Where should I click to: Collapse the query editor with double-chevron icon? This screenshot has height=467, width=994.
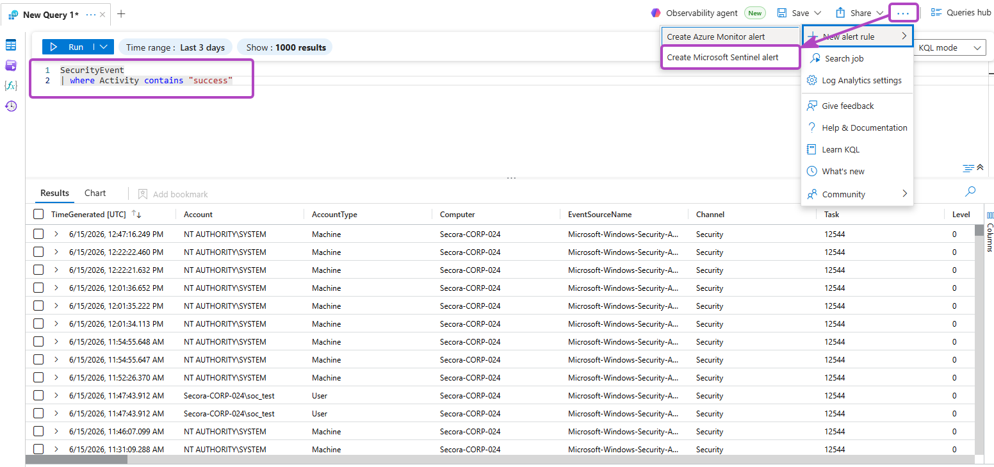(x=980, y=168)
